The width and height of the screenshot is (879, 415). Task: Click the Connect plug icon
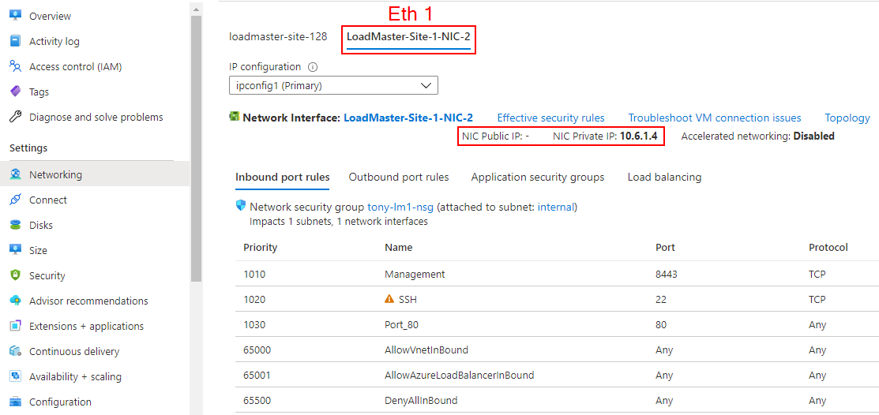16,200
